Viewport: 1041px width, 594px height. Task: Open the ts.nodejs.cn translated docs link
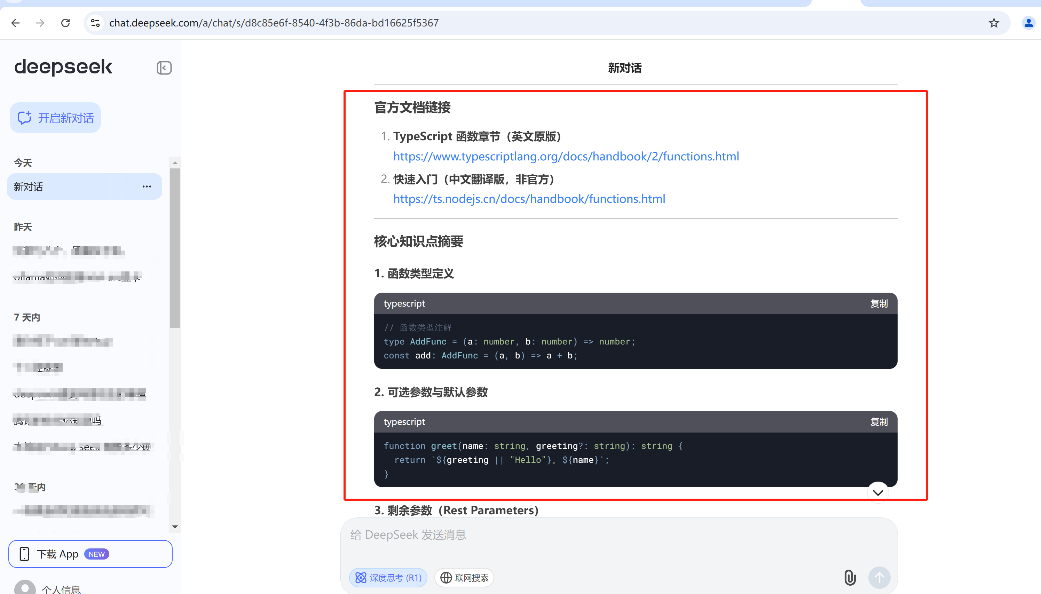529,199
